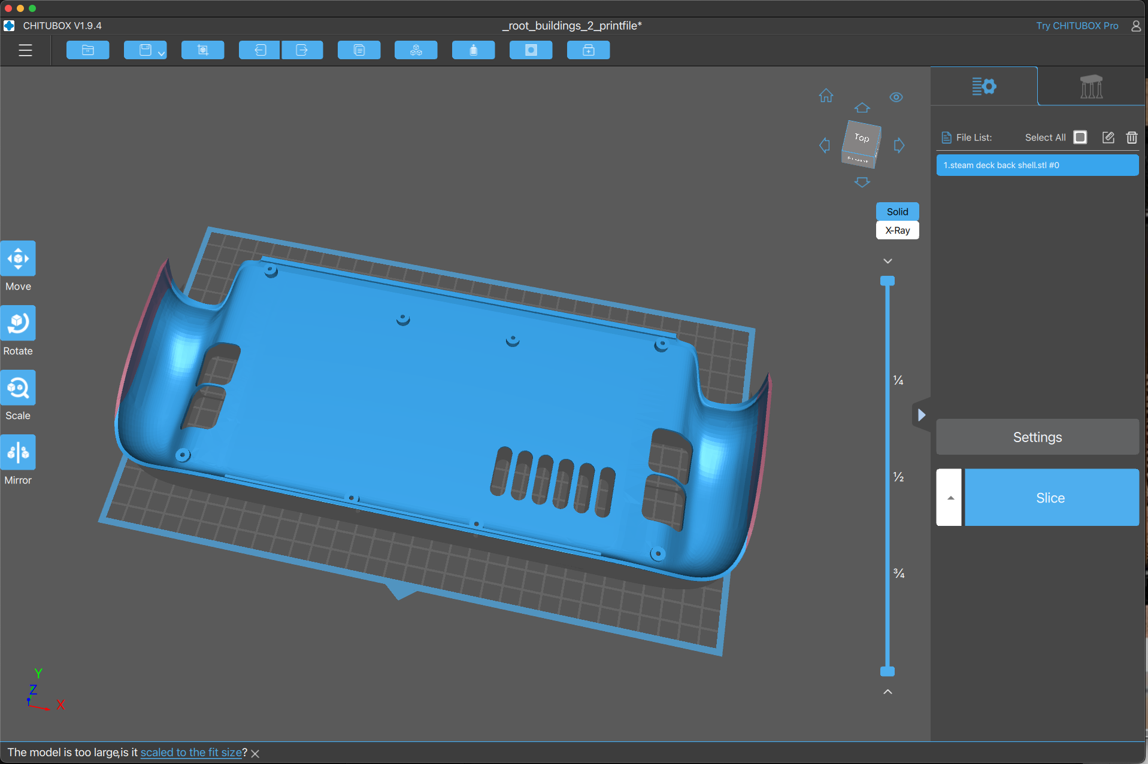Switch to the supports tab
Viewport: 1148px width, 764px height.
(1091, 87)
